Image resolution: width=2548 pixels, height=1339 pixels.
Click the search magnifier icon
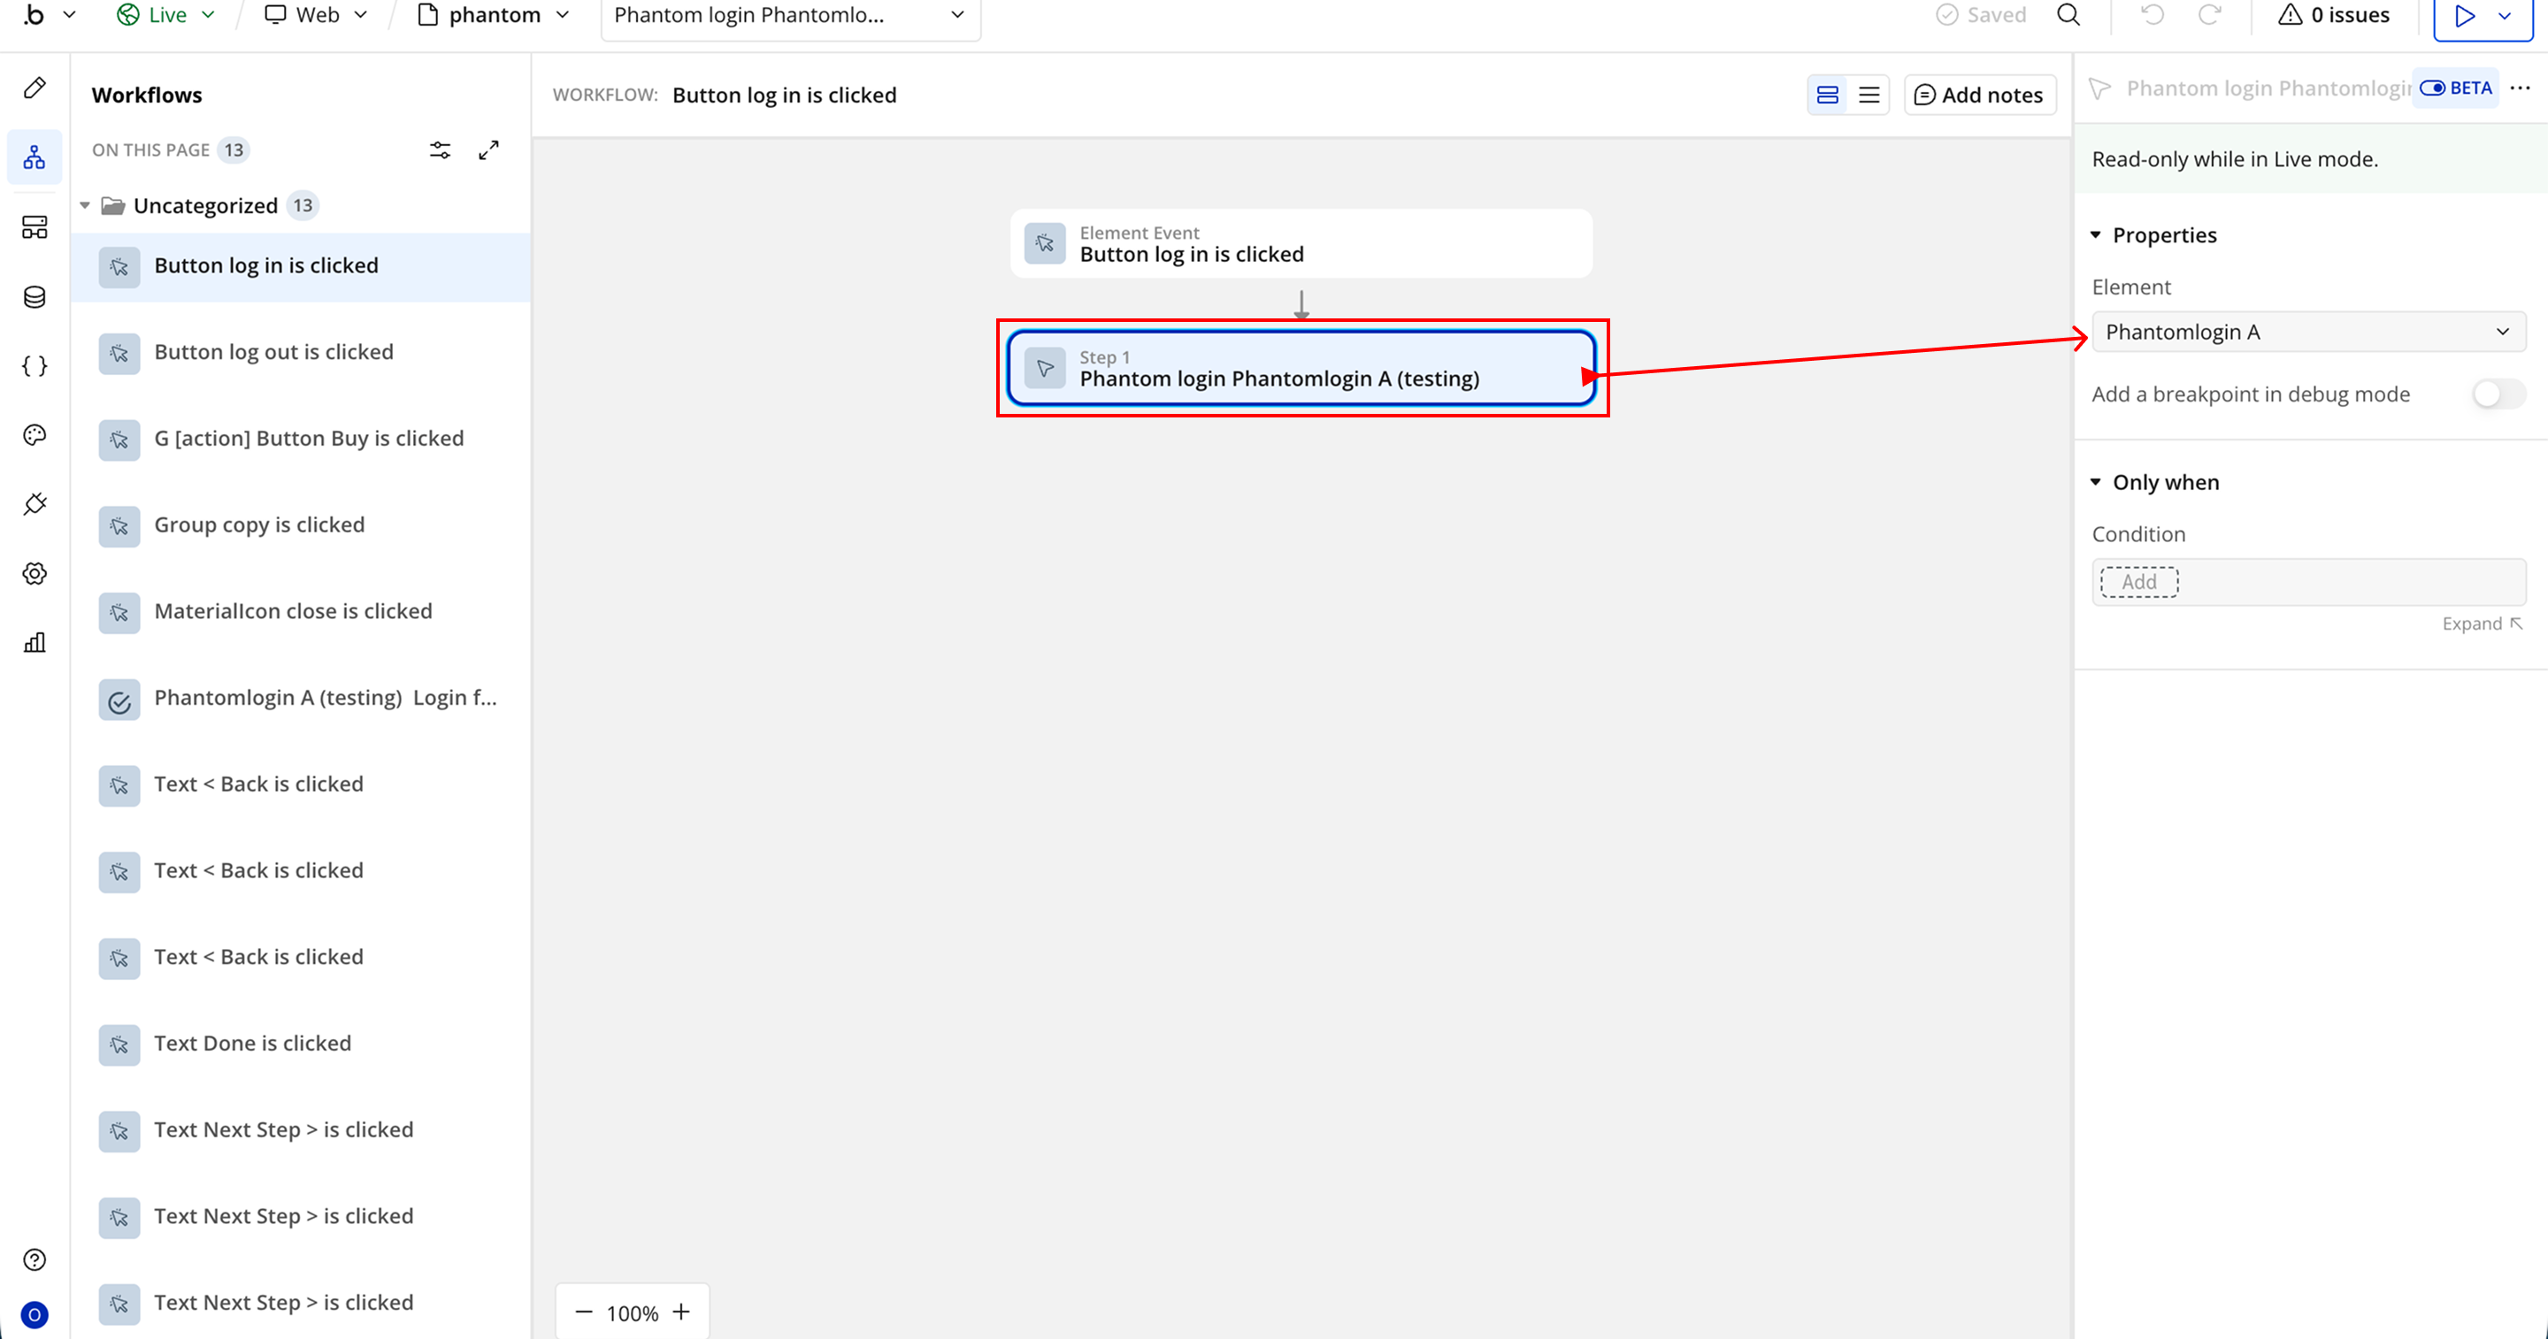pyautogui.click(x=2068, y=15)
